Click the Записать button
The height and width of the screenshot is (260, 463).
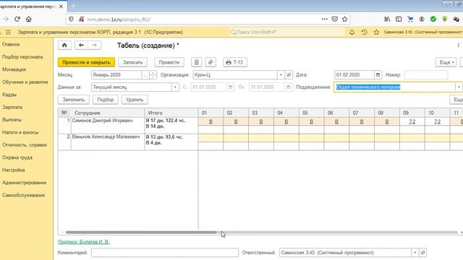133,62
